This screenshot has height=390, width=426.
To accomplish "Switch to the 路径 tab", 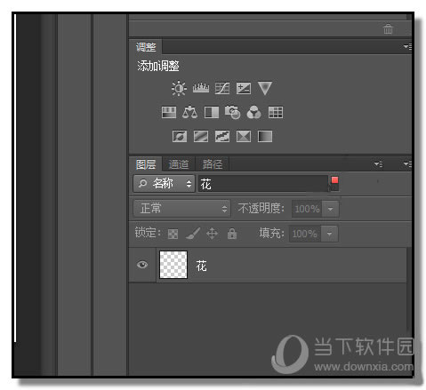I will tap(213, 164).
